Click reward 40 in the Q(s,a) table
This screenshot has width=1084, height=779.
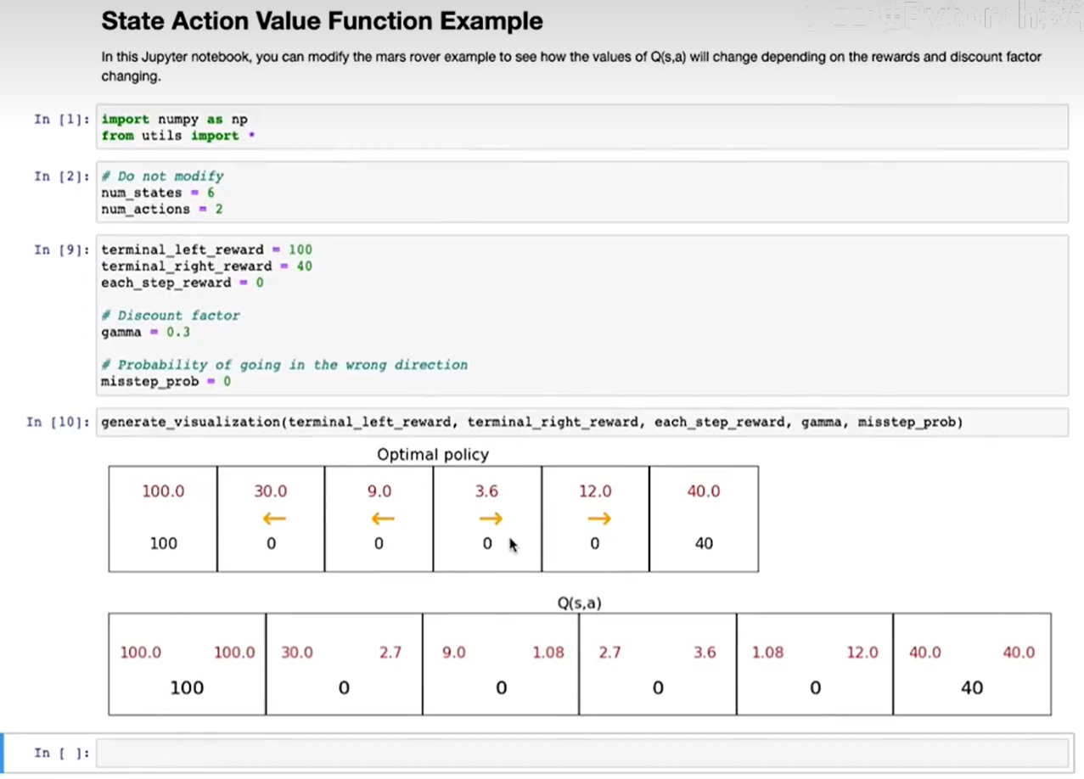coord(972,688)
